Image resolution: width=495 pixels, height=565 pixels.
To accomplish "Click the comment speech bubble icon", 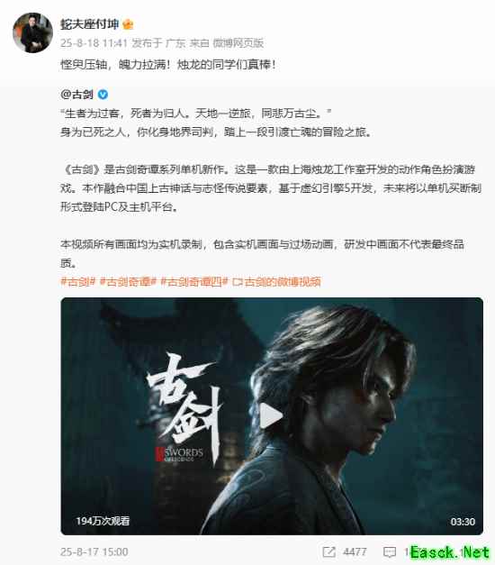I will (390, 552).
